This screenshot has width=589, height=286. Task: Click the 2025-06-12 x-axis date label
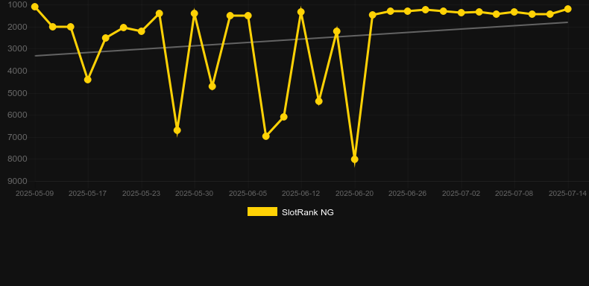tap(301, 194)
